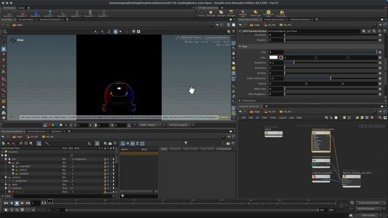The height and width of the screenshot is (218, 388).
Task: Toggle visibility dot for the lights prim row
Action: click(x=108, y=184)
